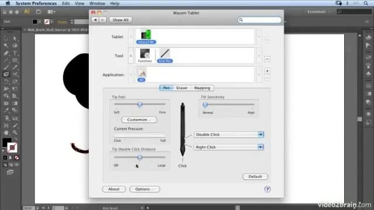
Task: Select the Eyedropper tool in Illustrator
Action: 6,110
